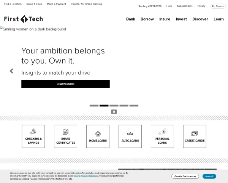The image size is (228, 183).
Task: Click Make a Payment link
Action: point(56,4)
